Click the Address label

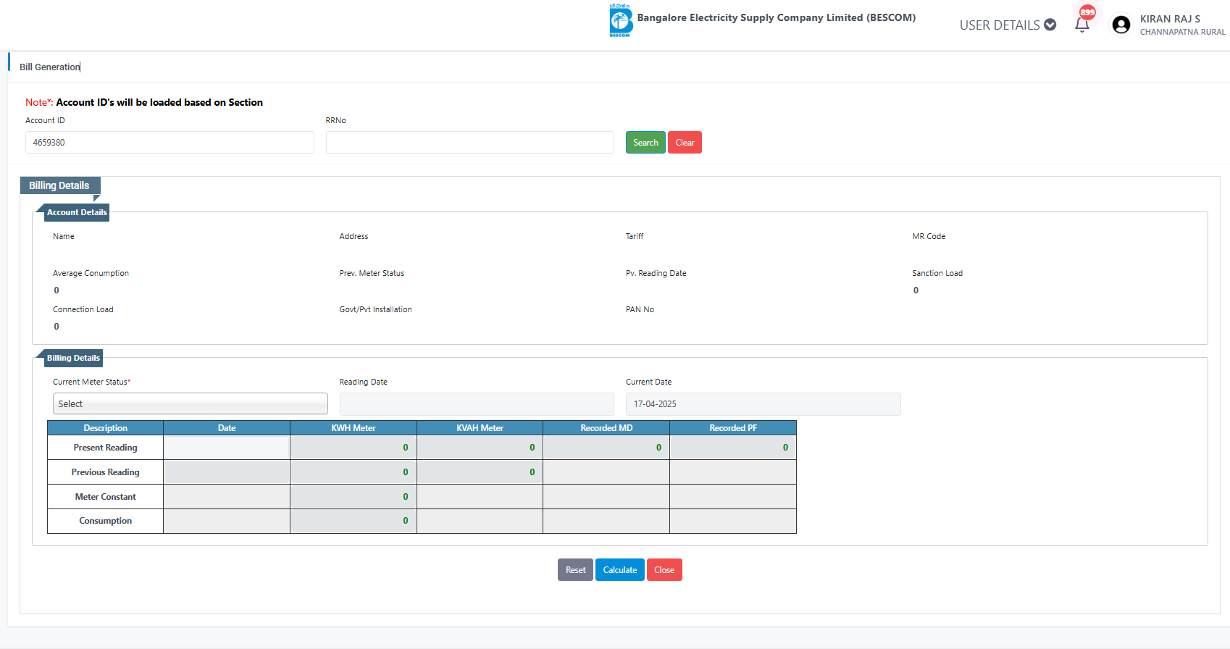[353, 236]
